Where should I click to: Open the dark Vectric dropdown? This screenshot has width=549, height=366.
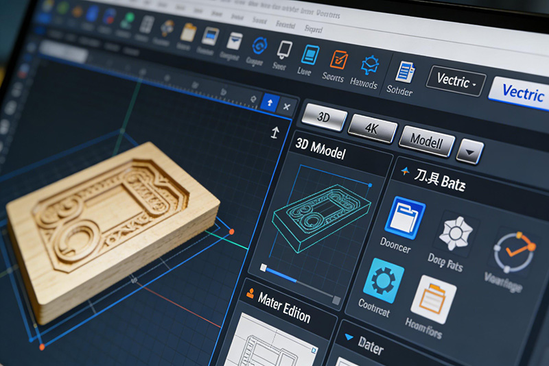tap(456, 81)
